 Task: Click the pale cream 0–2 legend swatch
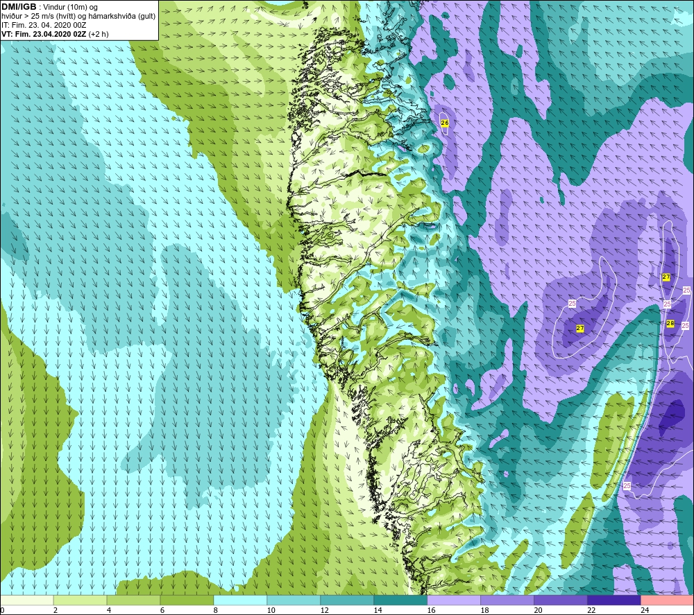pos(26,600)
